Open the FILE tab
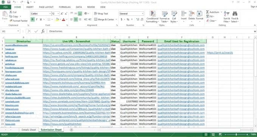Screen dimensions: 257x137 [x=5, y=7]
